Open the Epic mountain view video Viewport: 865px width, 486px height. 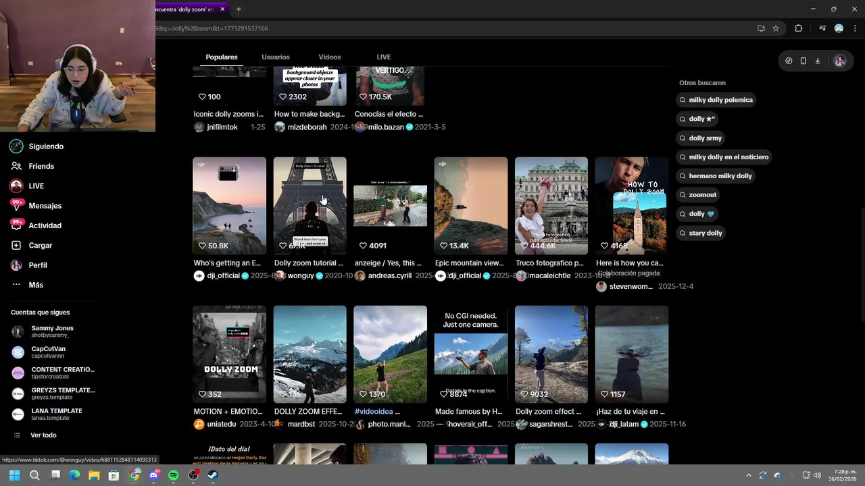(x=471, y=206)
